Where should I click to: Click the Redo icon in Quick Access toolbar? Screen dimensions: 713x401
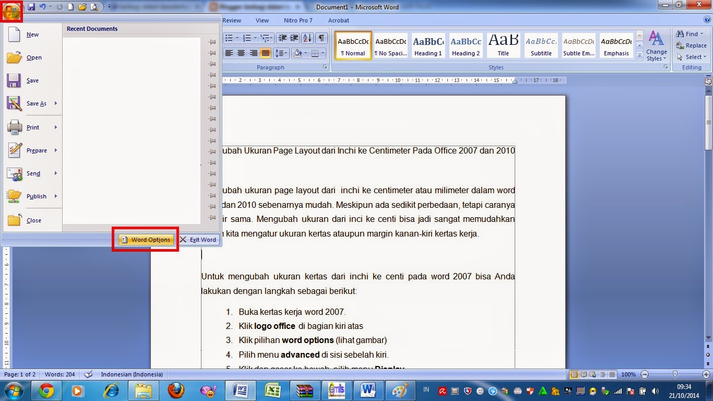click(x=59, y=7)
